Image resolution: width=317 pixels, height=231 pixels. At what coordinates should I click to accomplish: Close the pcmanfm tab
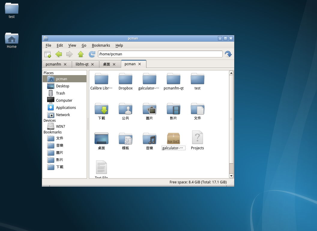65,64
